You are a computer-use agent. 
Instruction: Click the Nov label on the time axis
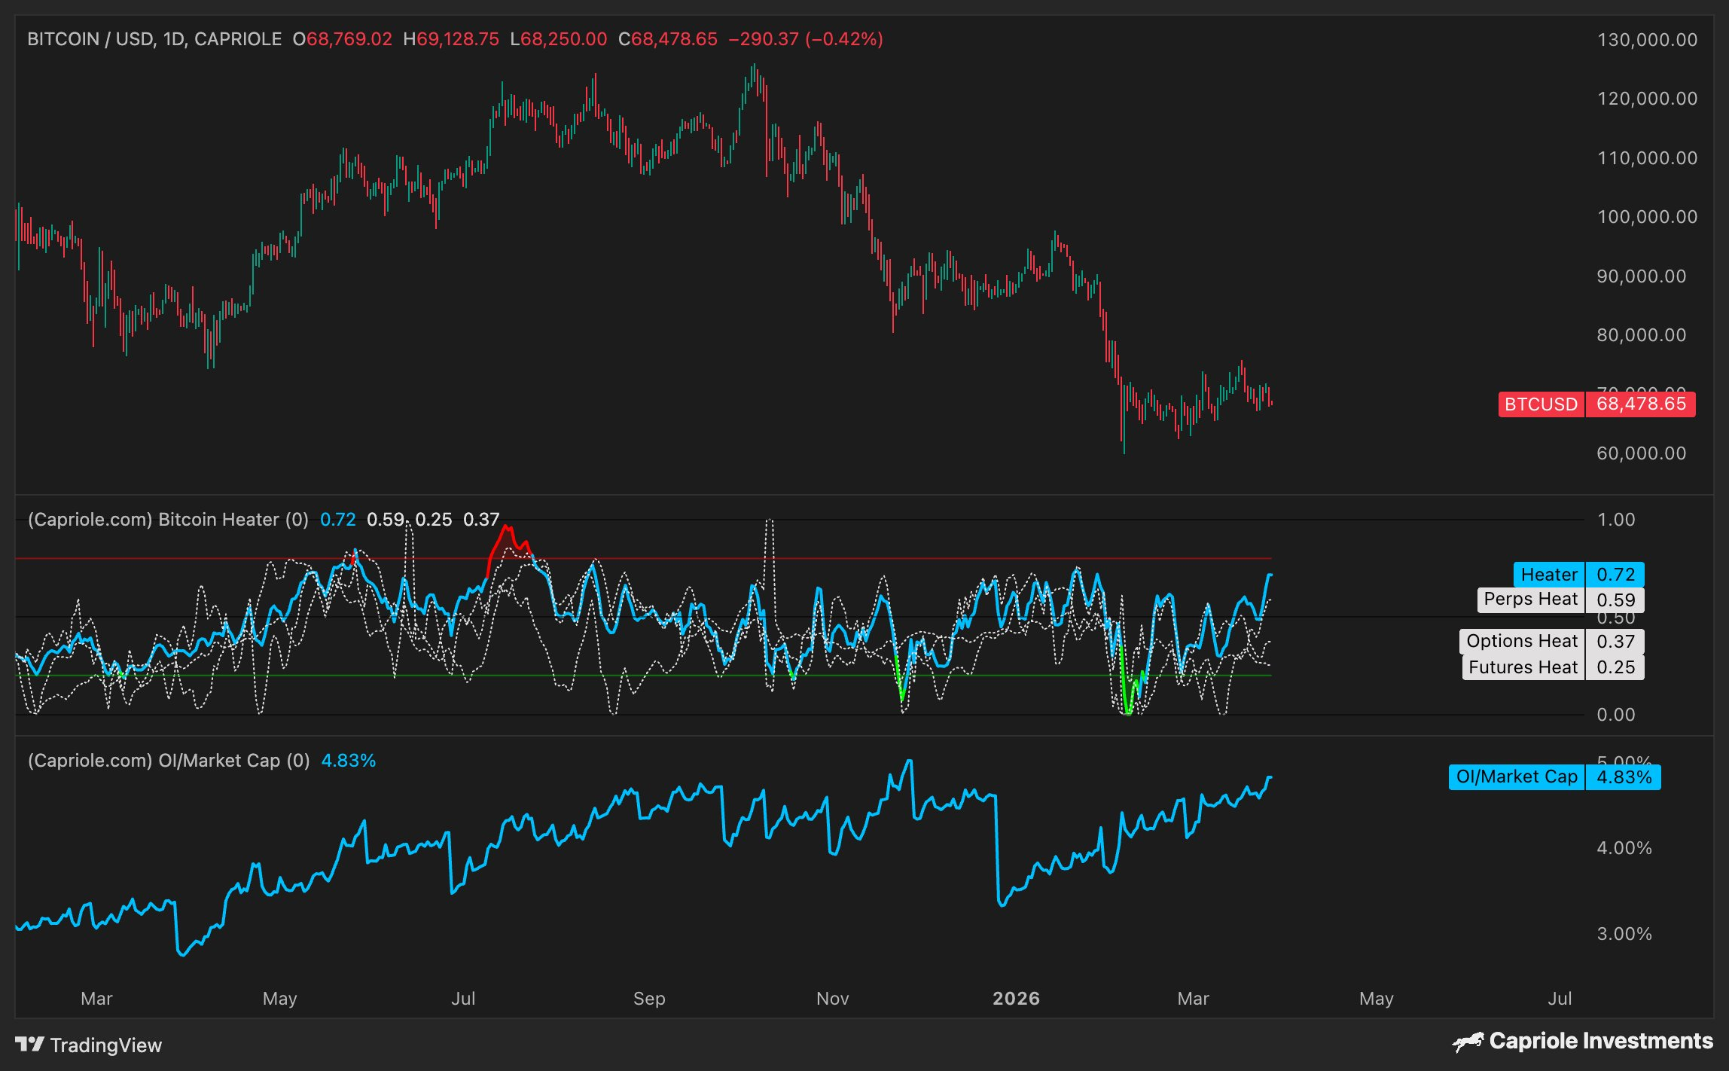pos(832,999)
